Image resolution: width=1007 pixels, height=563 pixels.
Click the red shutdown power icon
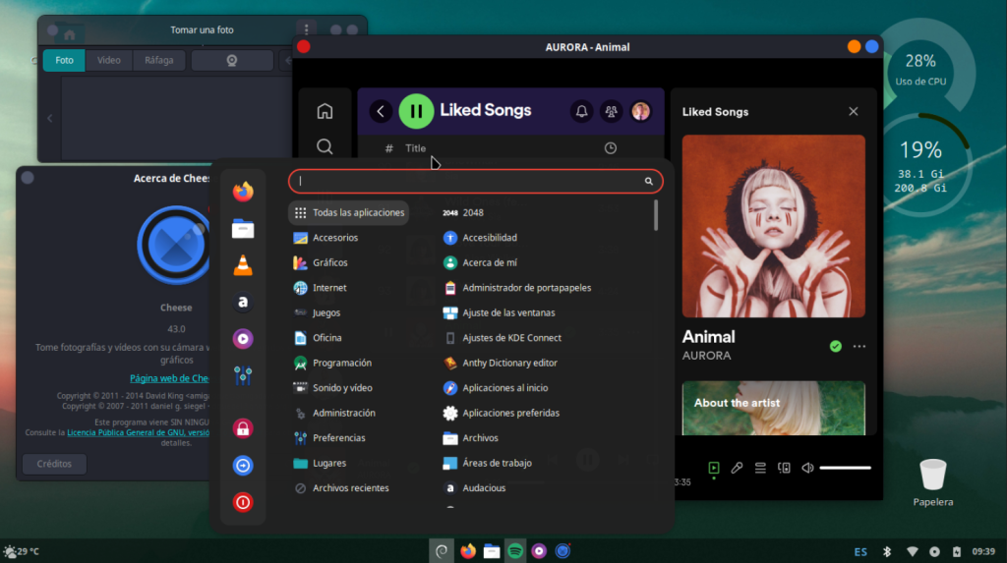coord(243,502)
